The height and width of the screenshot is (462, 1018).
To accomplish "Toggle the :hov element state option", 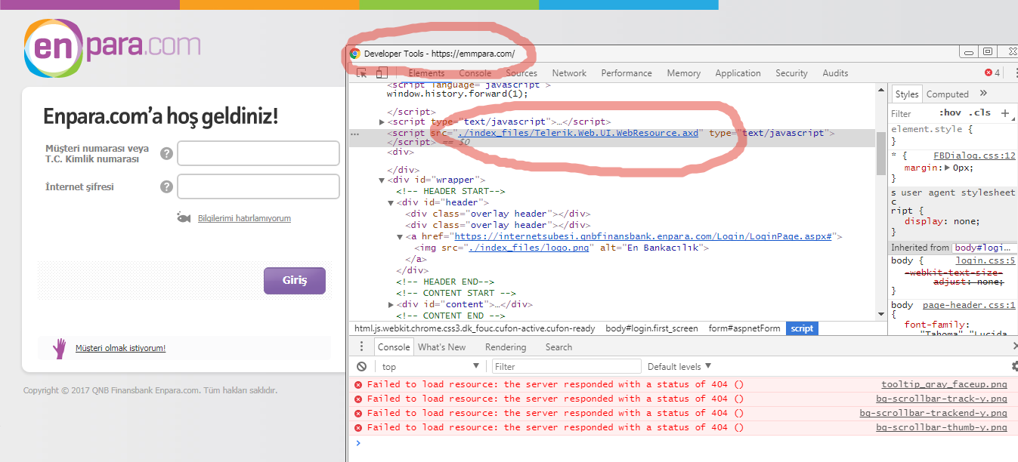I will coord(950,112).
